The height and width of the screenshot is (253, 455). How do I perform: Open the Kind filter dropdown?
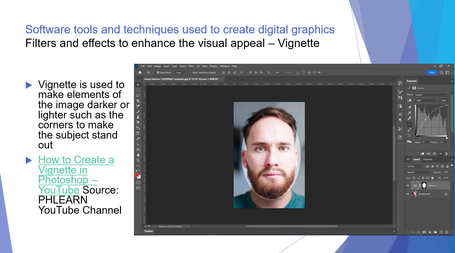pos(415,166)
